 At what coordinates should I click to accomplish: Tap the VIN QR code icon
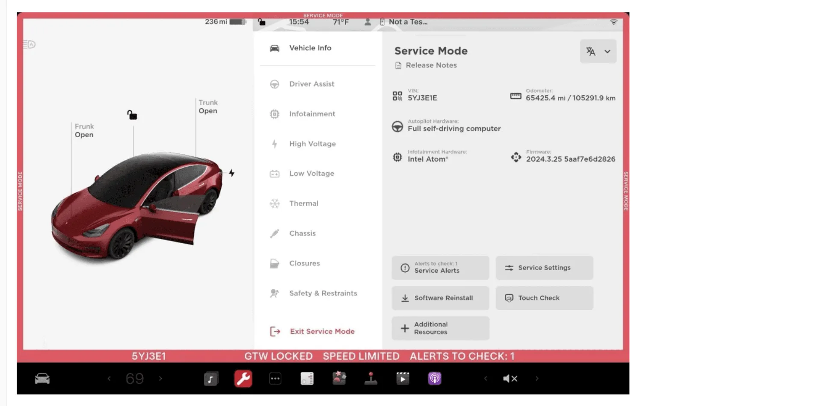(397, 96)
